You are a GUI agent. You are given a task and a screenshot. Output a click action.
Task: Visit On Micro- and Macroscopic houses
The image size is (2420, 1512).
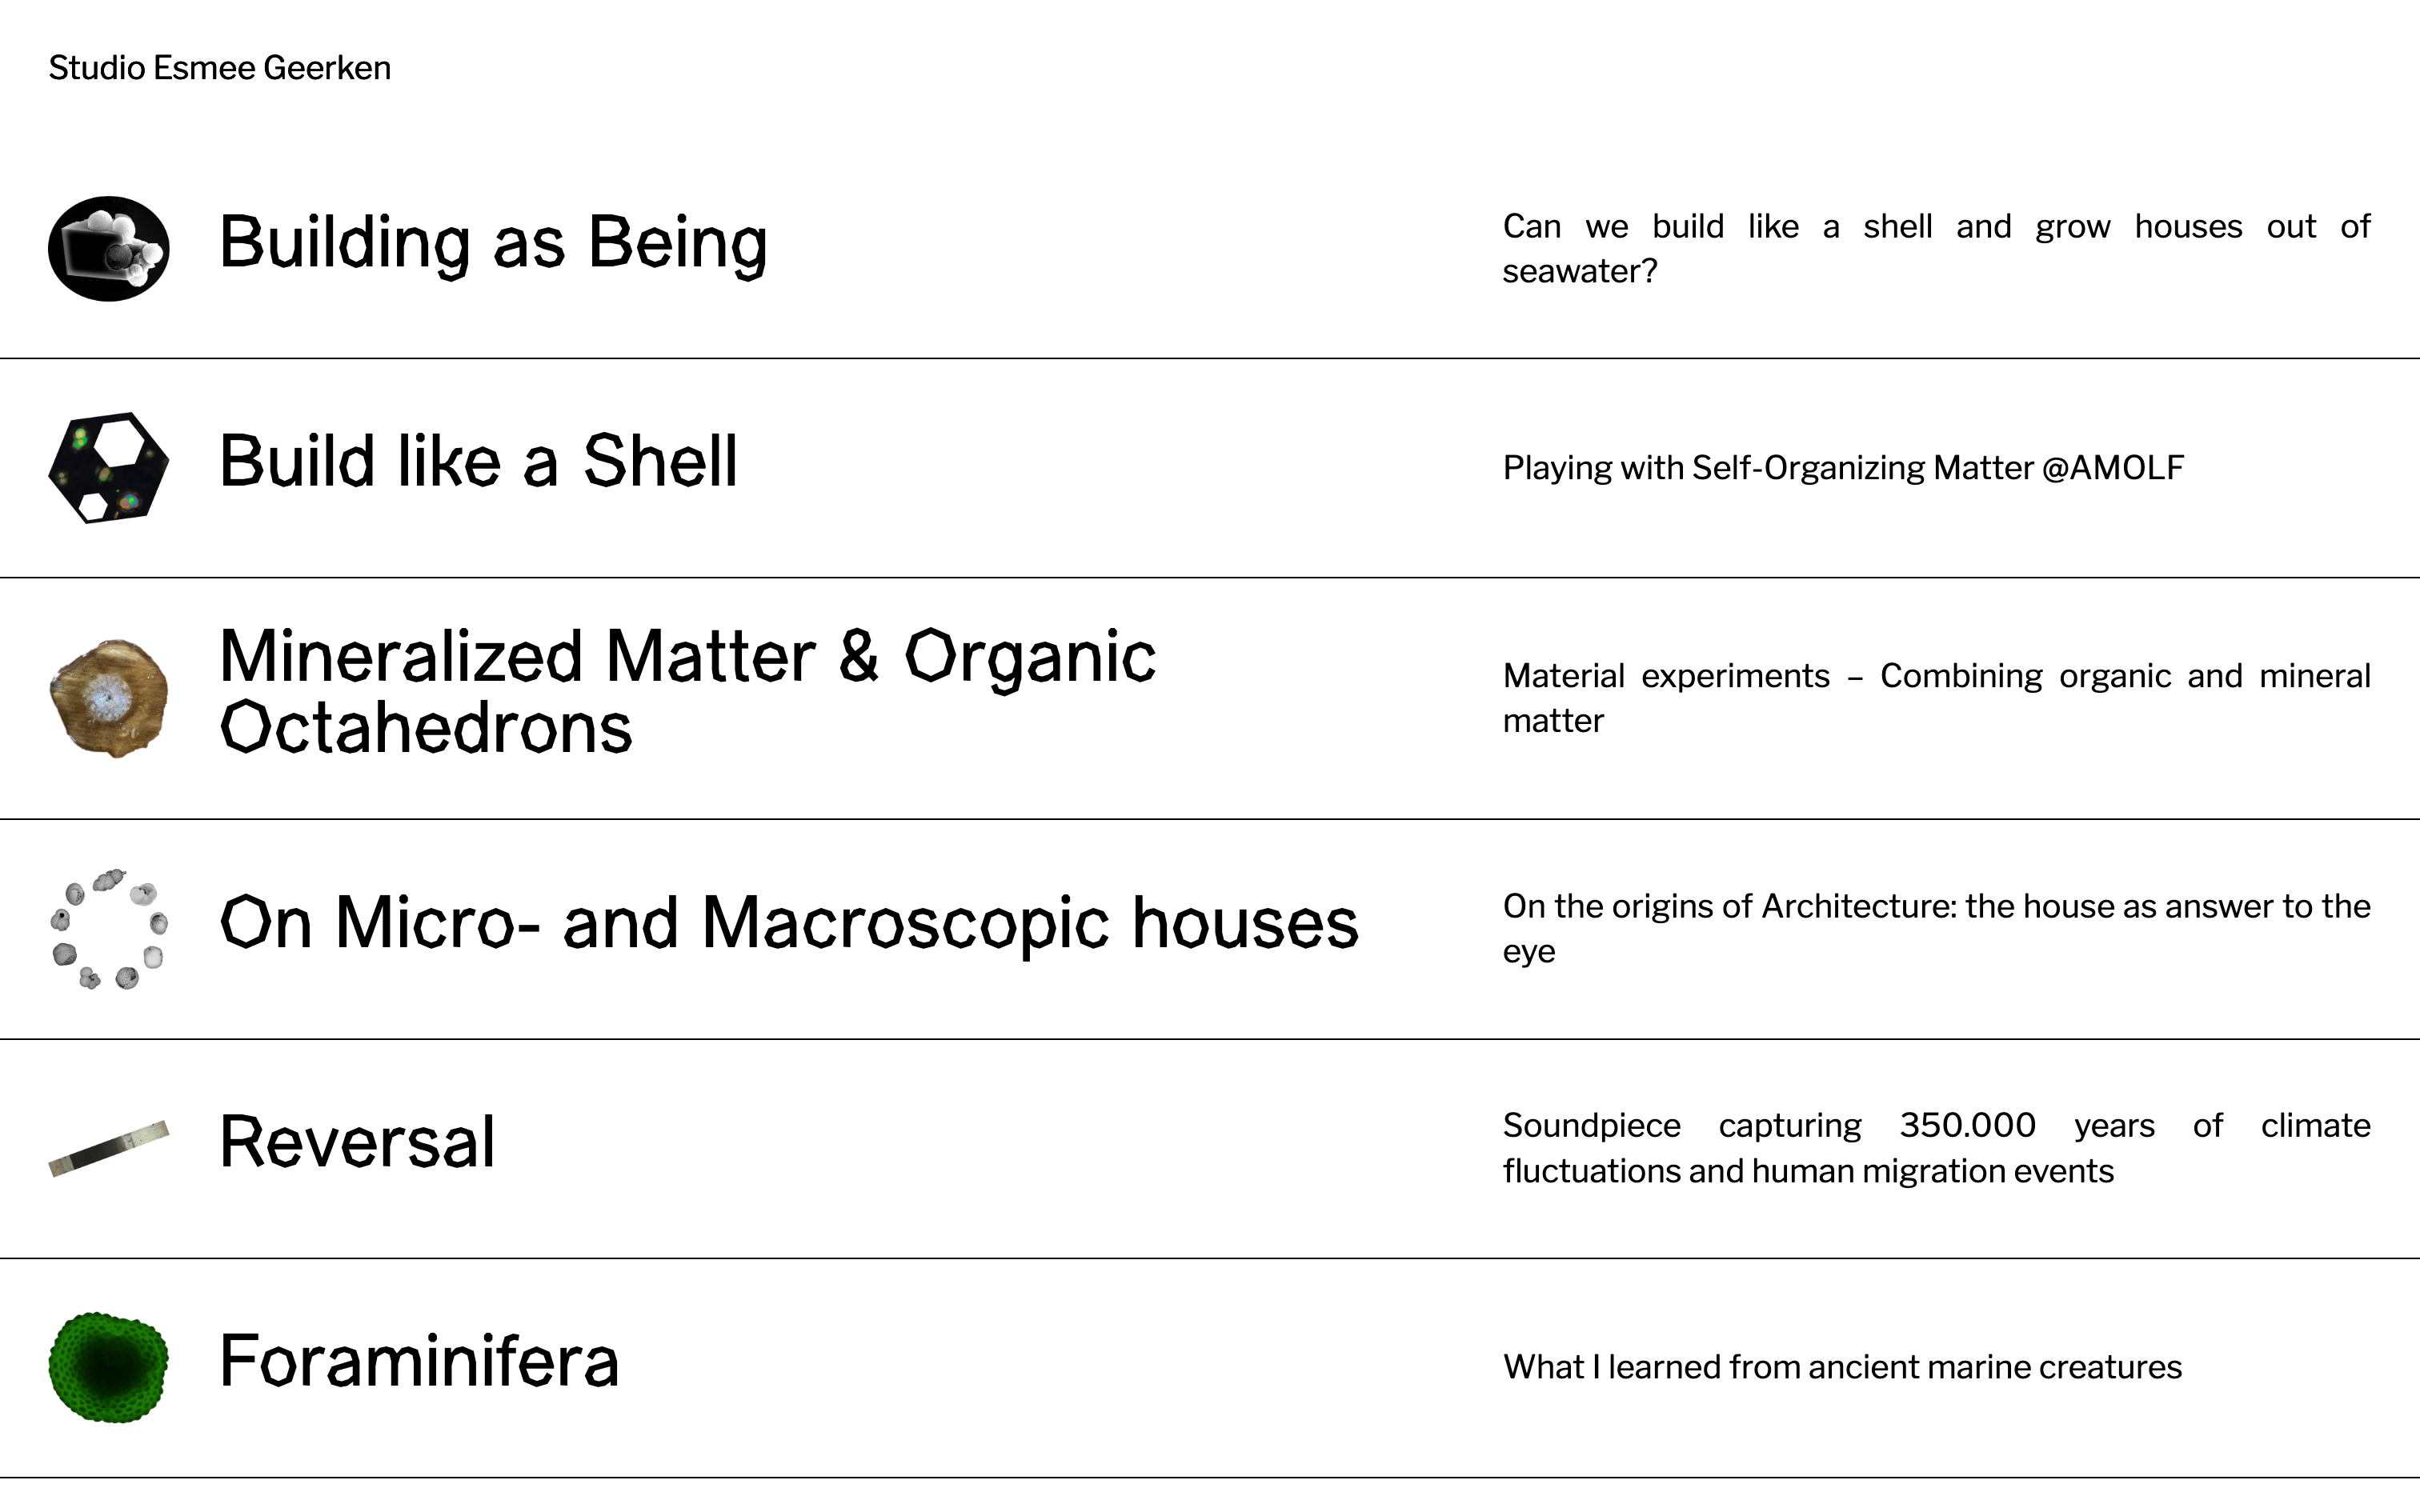click(788, 923)
